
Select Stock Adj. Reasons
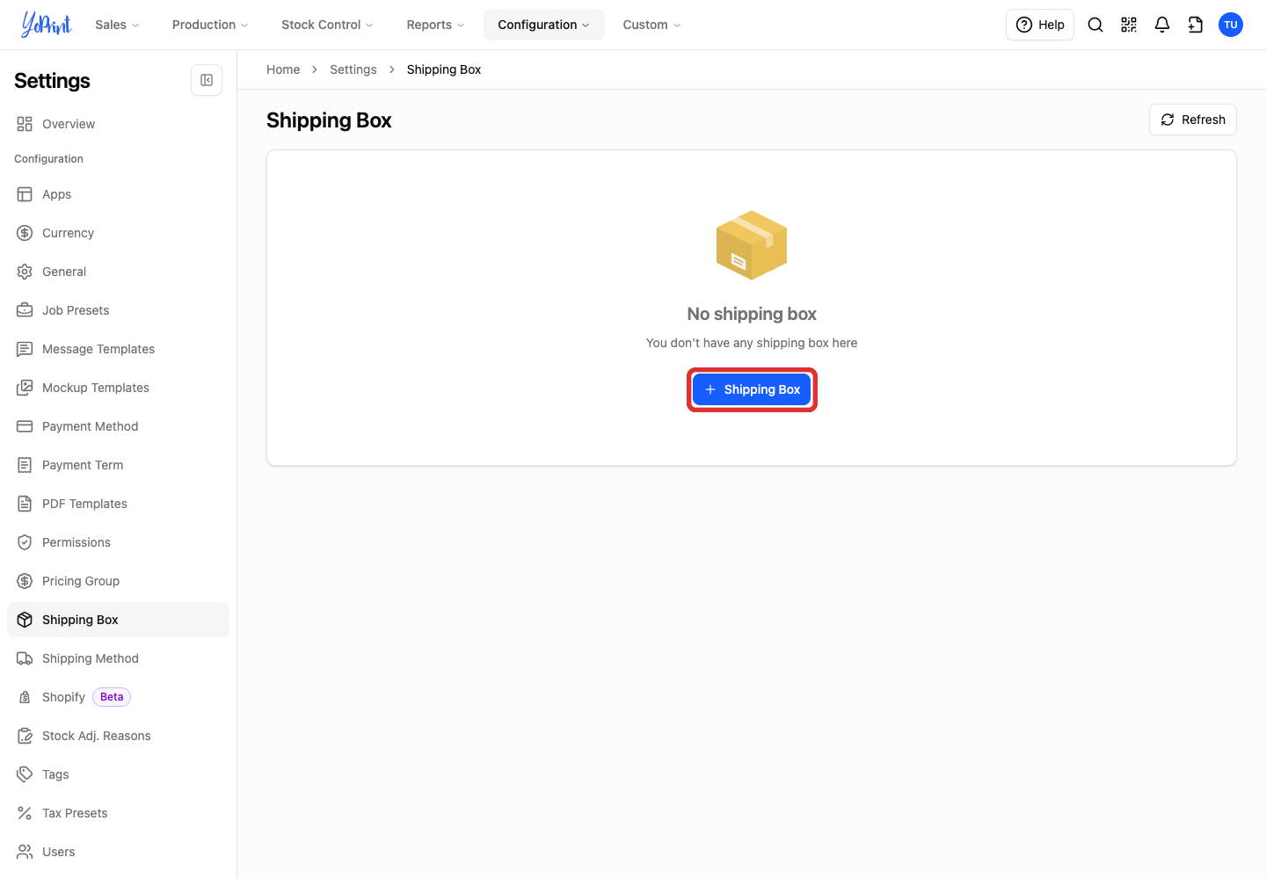pyautogui.click(x=118, y=736)
